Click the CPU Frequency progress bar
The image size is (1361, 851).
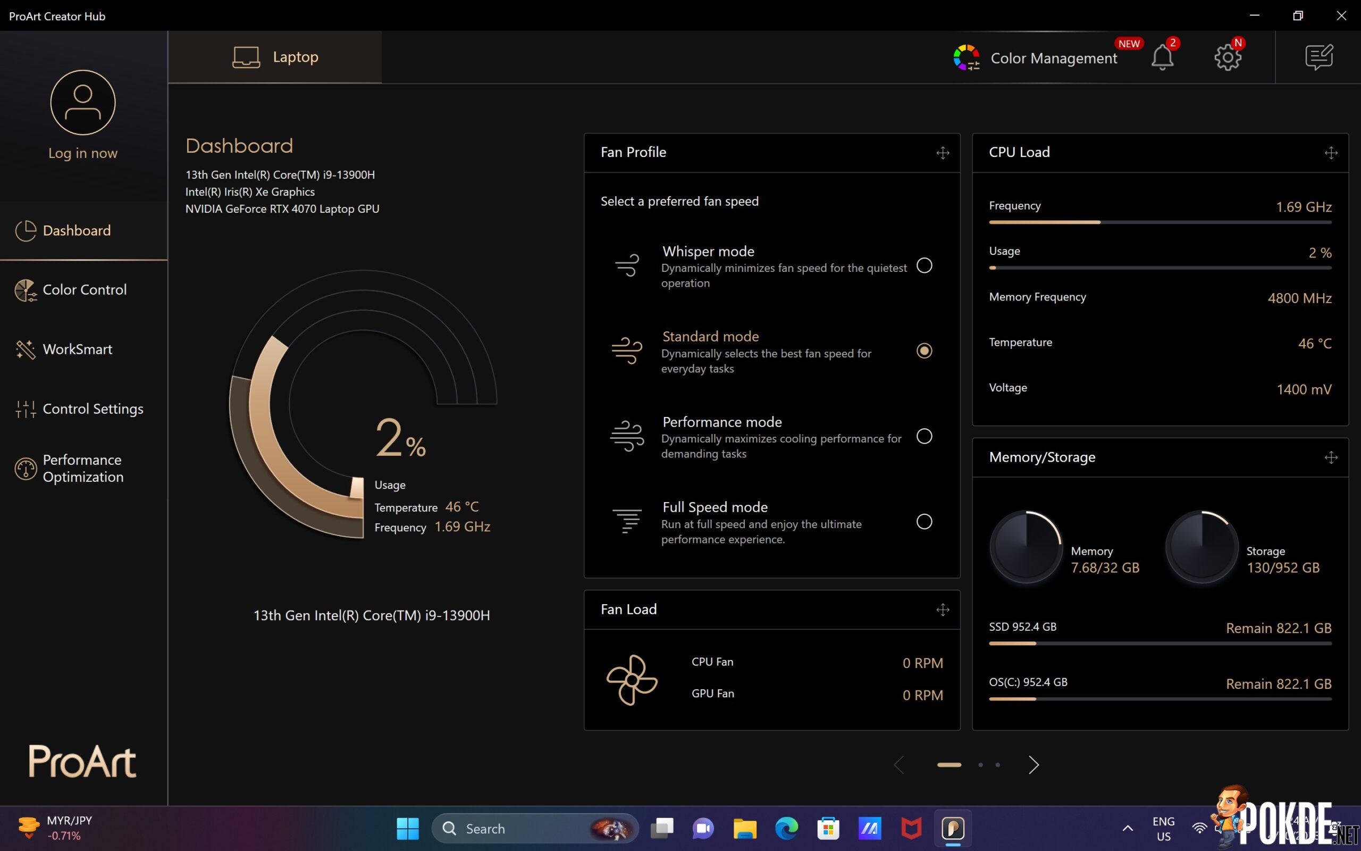[x=1160, y=222]
